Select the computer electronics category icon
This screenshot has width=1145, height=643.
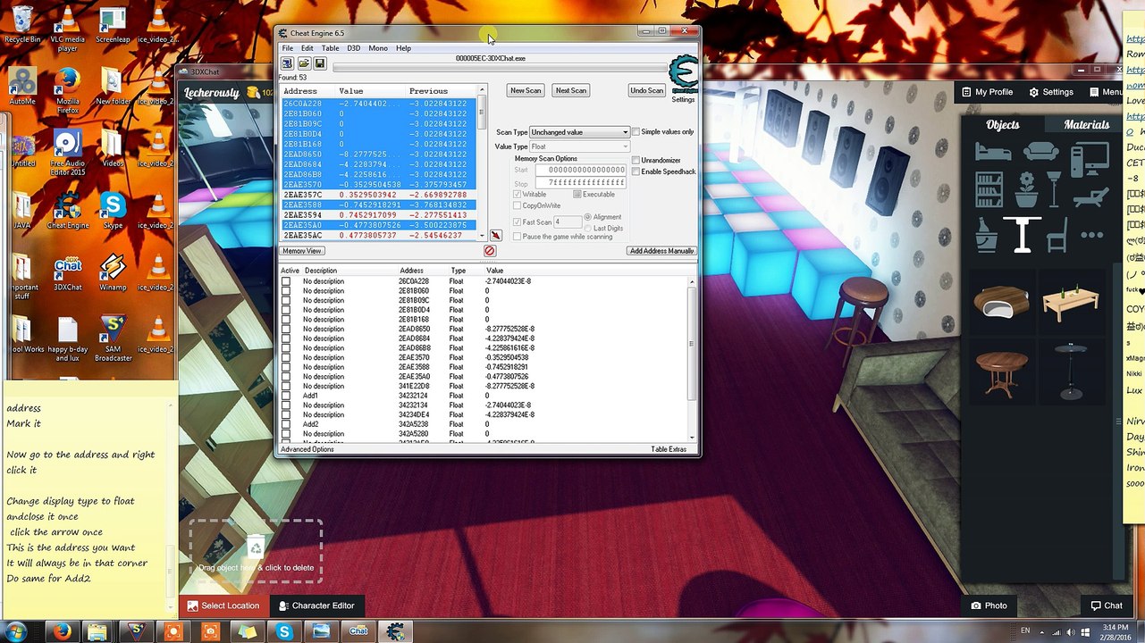pyautogui.click(x=1090, y=157)
